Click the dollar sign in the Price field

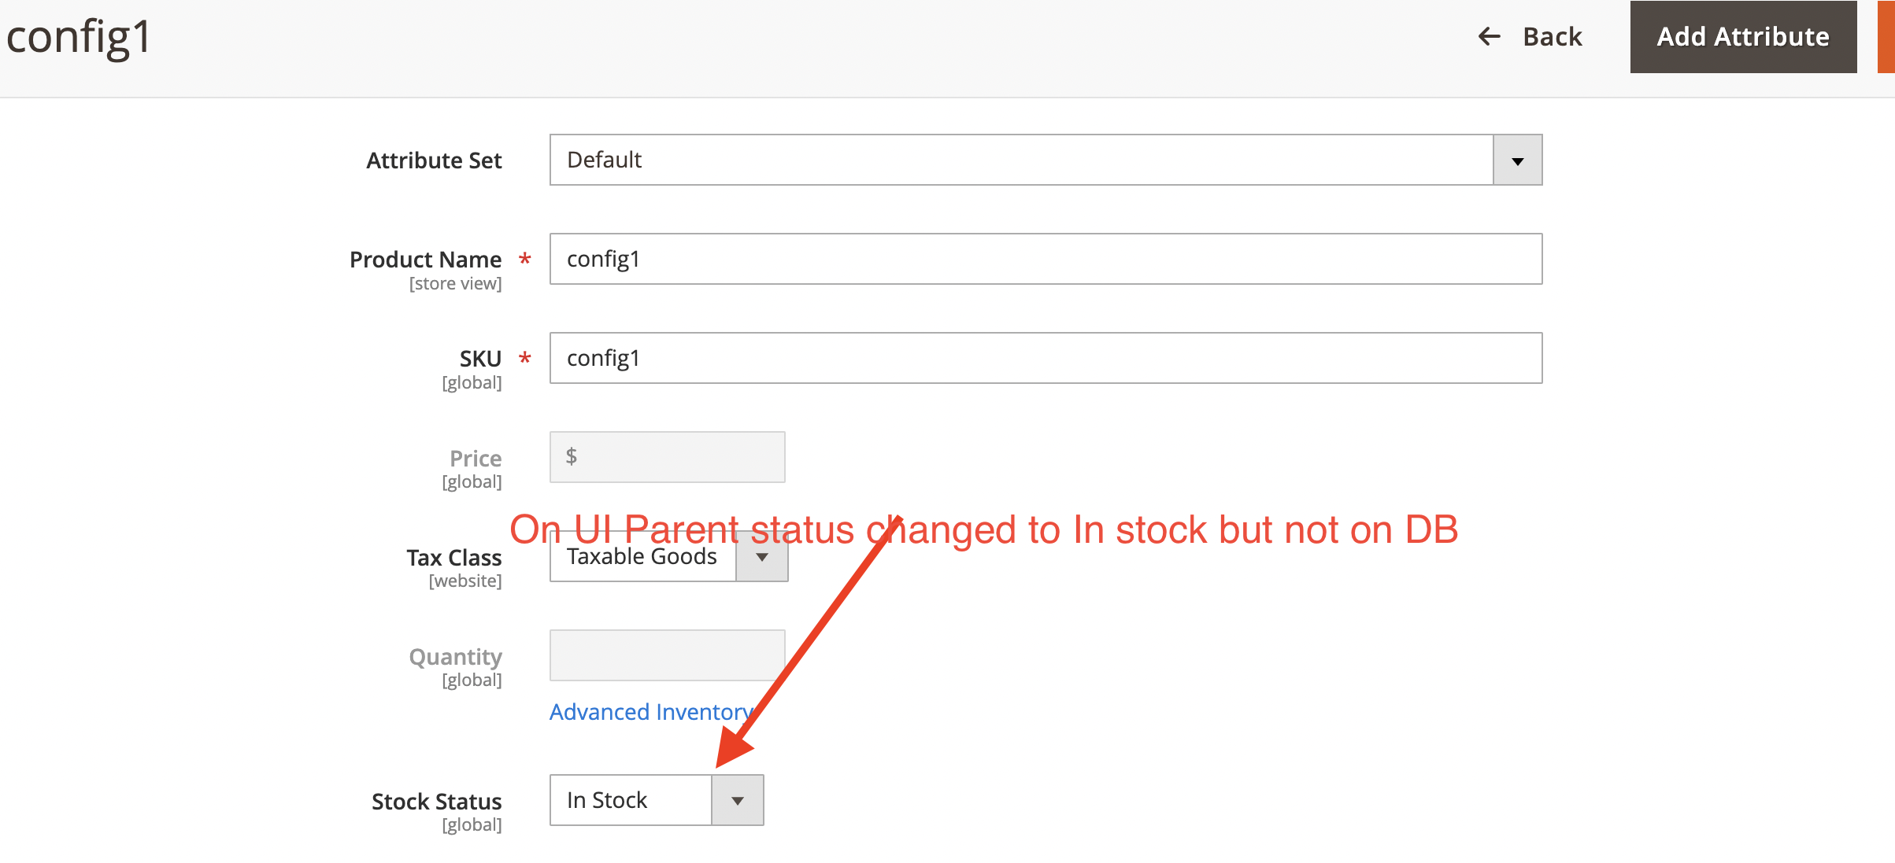coord(572,456)
